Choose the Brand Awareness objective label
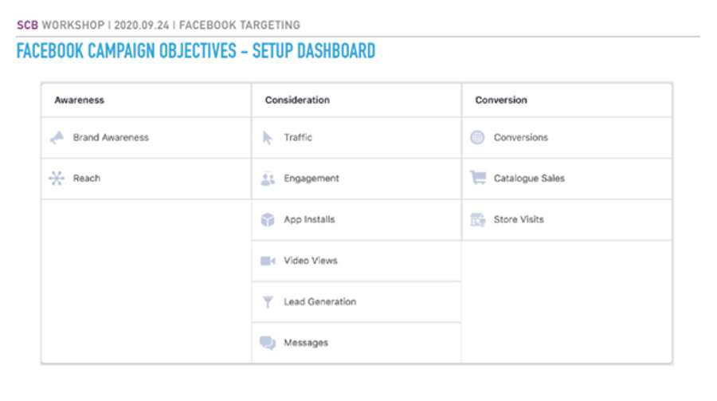 point(111,137)
